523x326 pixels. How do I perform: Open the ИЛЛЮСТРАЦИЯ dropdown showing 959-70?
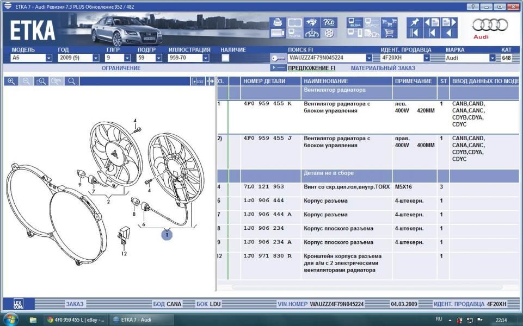coord(206,58)
